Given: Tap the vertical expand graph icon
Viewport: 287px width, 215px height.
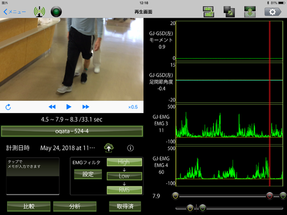Looking at the screenshot, I should coord(250,12).
